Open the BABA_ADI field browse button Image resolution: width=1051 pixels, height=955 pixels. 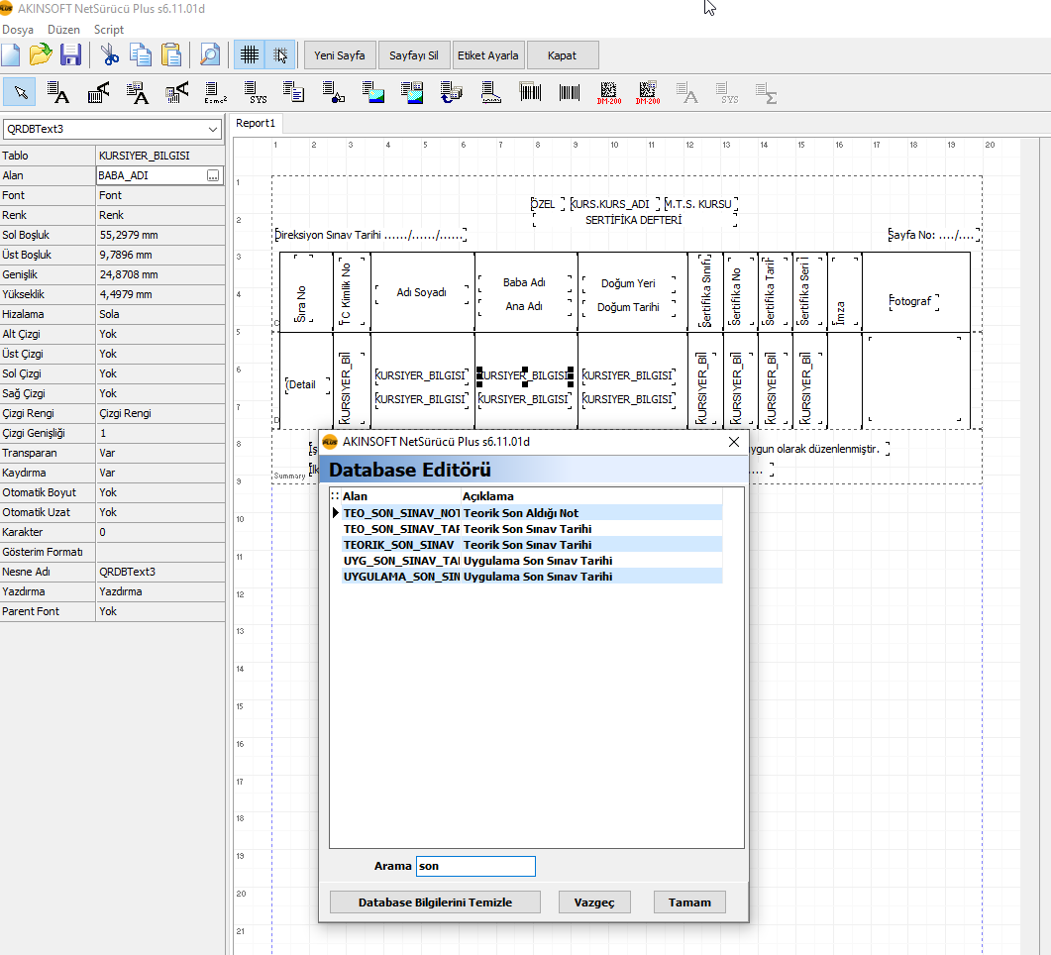213,175
